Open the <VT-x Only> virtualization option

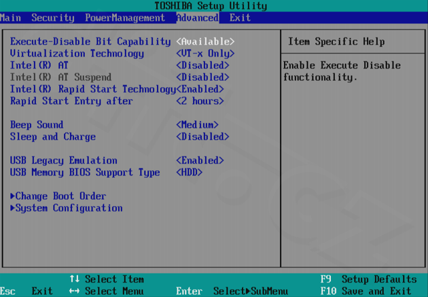coord(205,54)
